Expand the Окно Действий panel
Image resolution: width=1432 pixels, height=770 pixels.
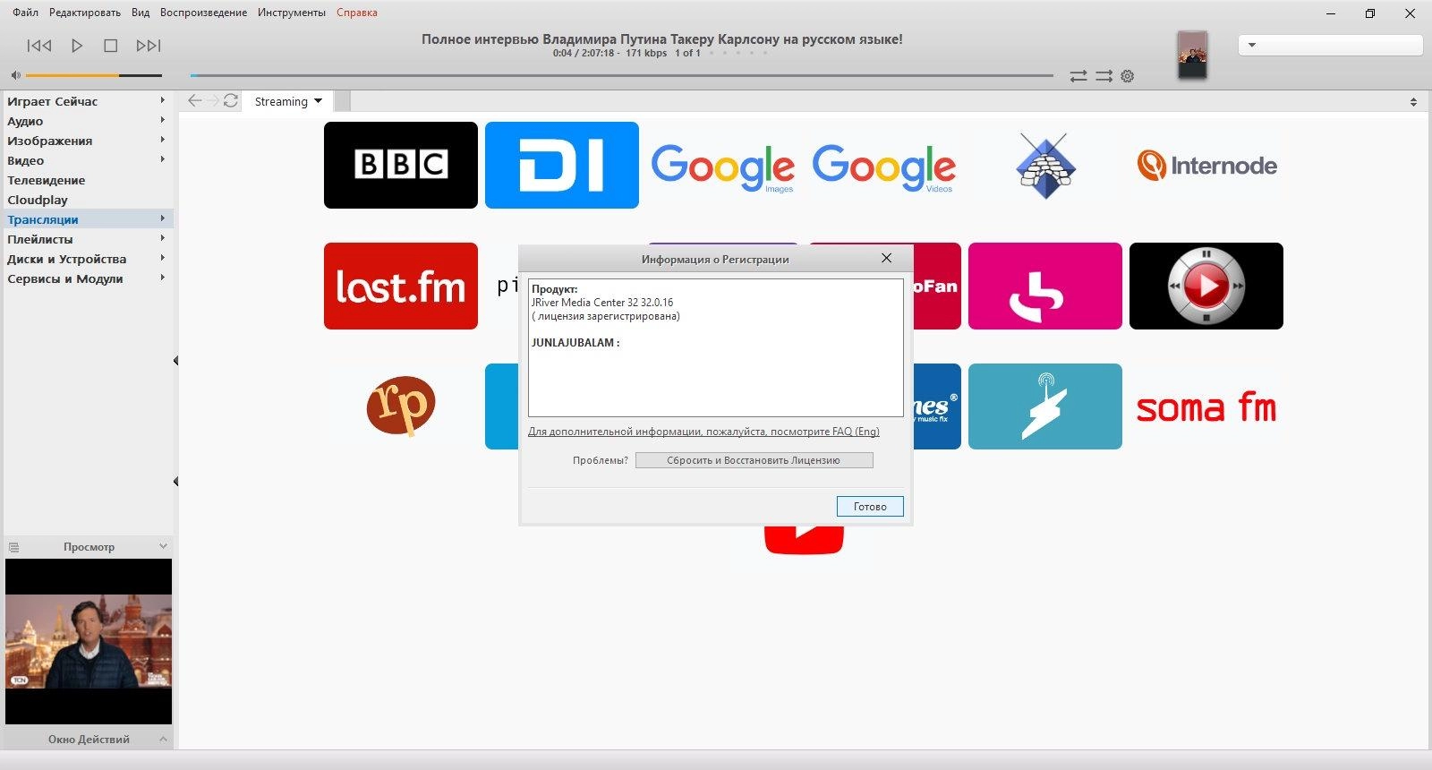point(163,739)
